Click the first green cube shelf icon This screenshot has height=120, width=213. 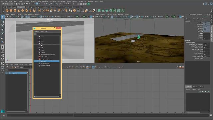tap(99, 10)
